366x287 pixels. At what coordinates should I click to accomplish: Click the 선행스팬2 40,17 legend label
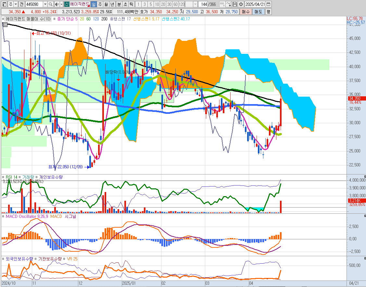click(176, 19)
